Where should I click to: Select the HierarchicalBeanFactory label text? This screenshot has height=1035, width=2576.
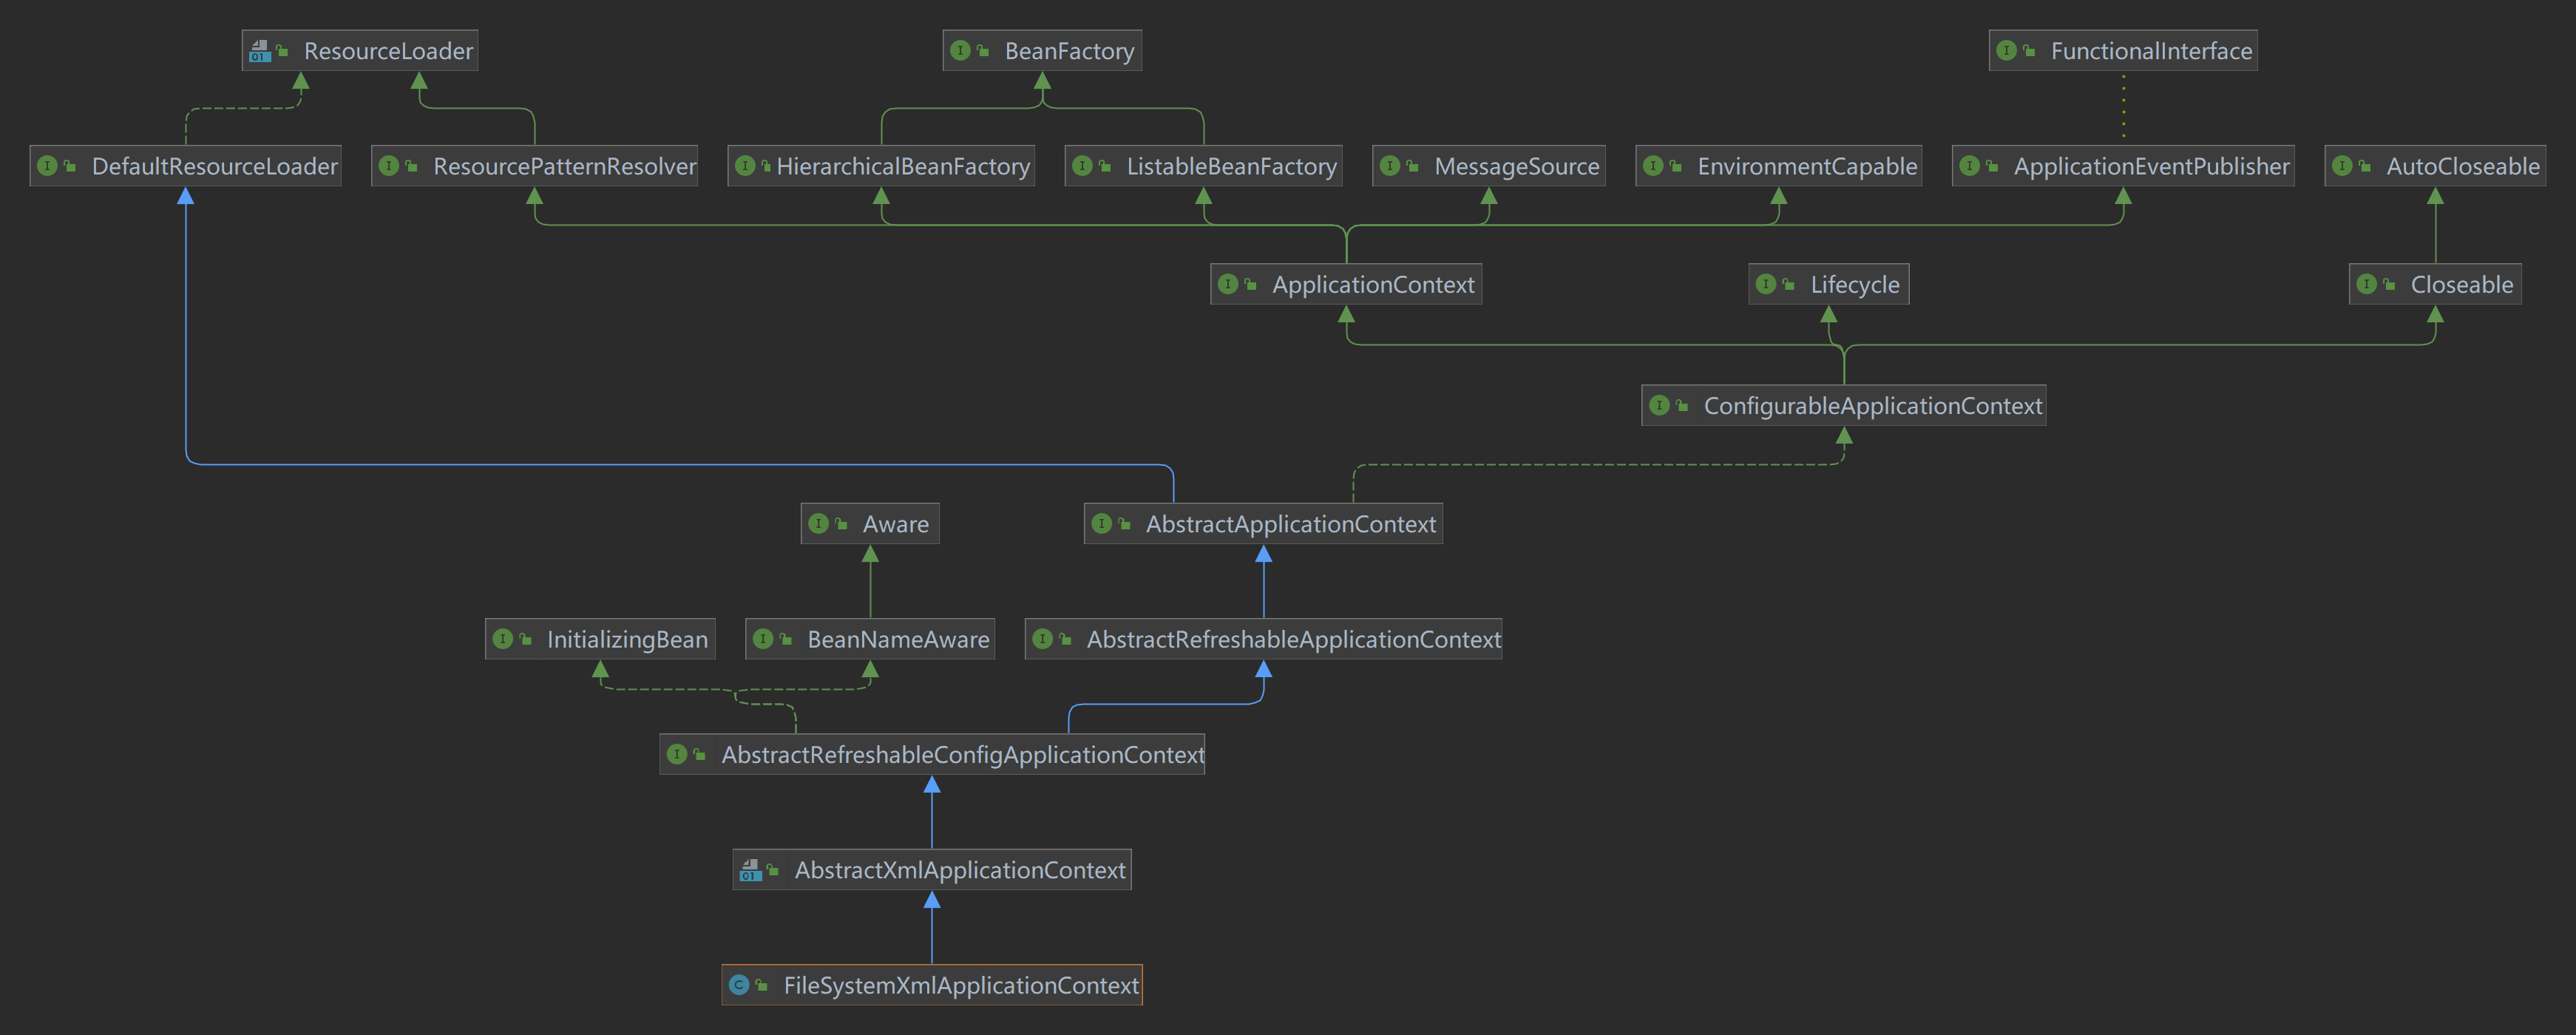(x=903, y=167)
